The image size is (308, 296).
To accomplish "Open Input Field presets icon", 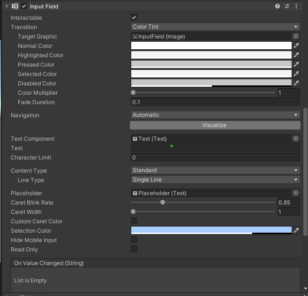I will pyautogui.click(x=287, y=6).
